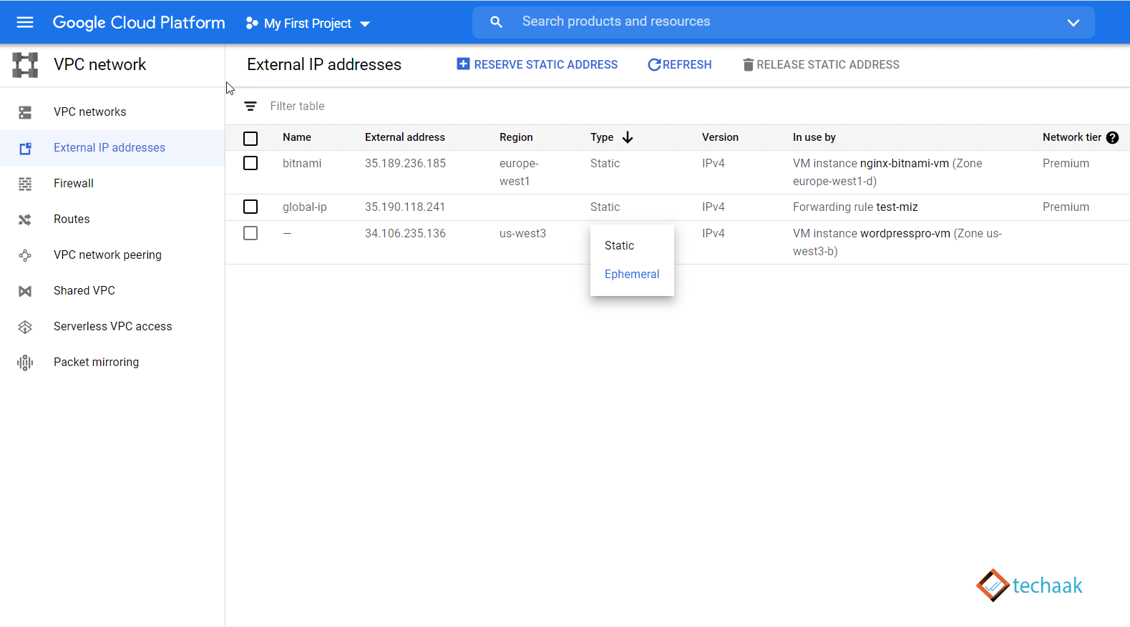Click the Firewall sidebar icon
The width and height of the screenshot is (1130, 627).
point(25,184)
